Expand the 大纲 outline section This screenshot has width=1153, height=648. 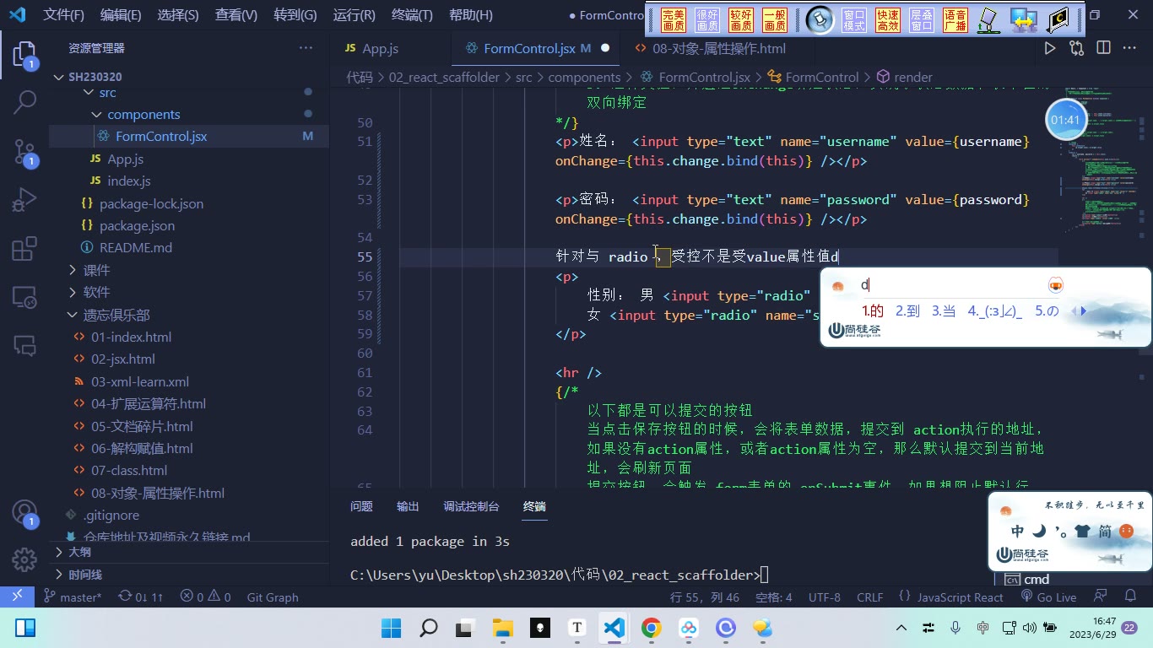pos(79,552)
